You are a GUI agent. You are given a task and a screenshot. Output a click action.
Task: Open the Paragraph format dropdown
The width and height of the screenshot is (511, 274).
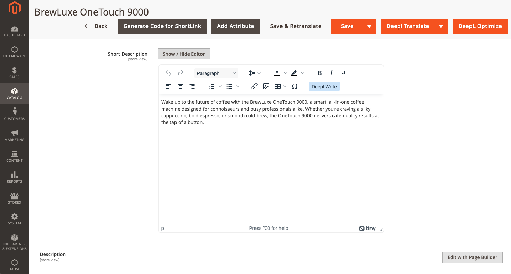pos(216,73)
